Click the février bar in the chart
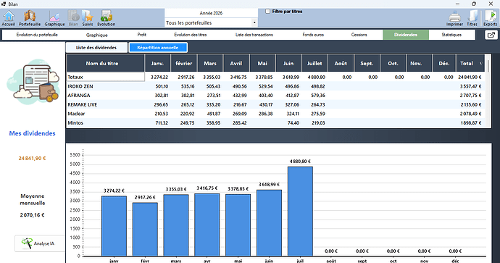The width and height of the screenshot is (500, 263). (145, 229)
